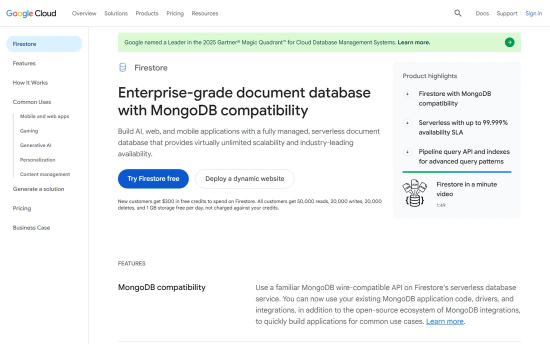The width and height of the screenshot is (550, 344).
Task: Click the Product highlights heading
Action: 429,75
